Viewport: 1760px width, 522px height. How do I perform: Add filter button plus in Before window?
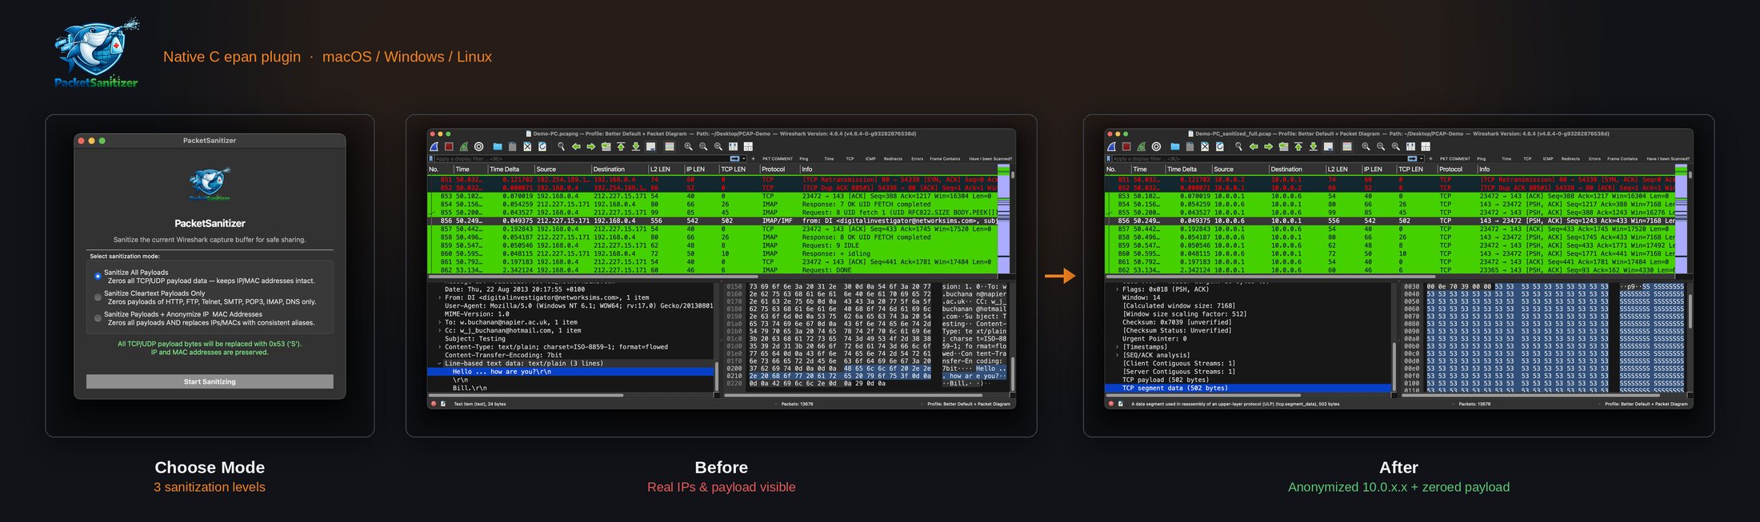pyautogui.click(x=754, y=159)
